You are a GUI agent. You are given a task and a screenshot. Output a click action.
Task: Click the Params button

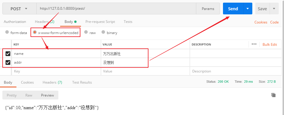click(x=208, y=9)
